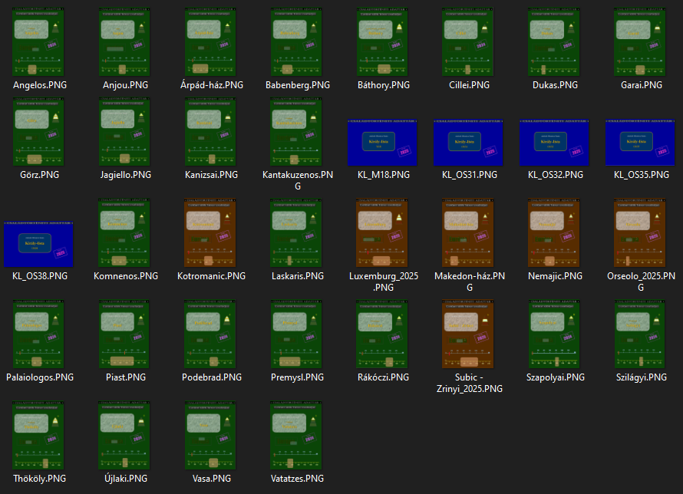Click the Garai.PNG file icon
The height and width of the screenshot is (494, 683).
pyautogui.click(x=641, y=41)
